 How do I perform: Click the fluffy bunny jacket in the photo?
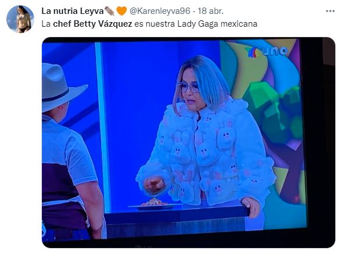pos(206,153)
